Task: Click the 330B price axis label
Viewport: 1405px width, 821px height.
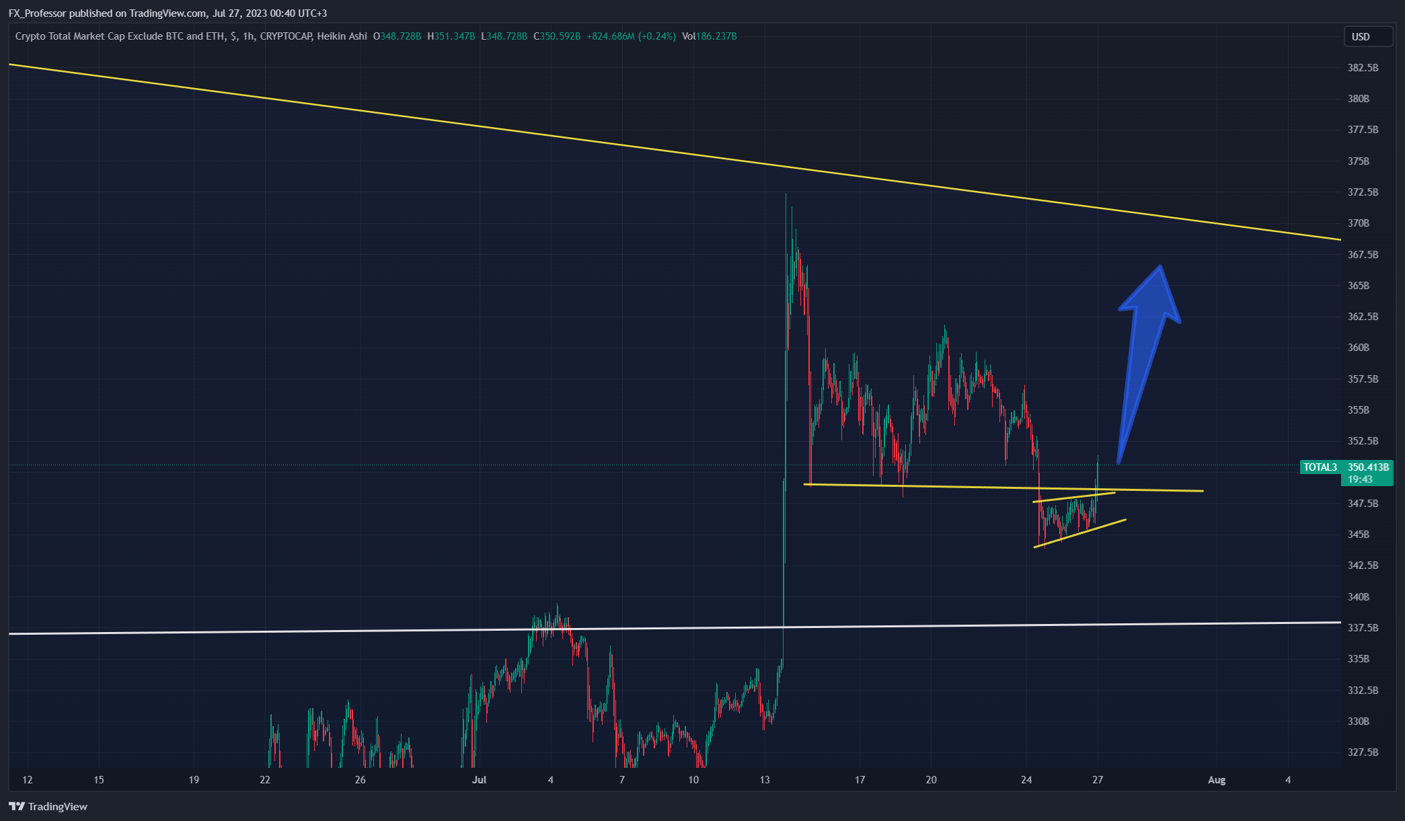Action: point(1358,721)
